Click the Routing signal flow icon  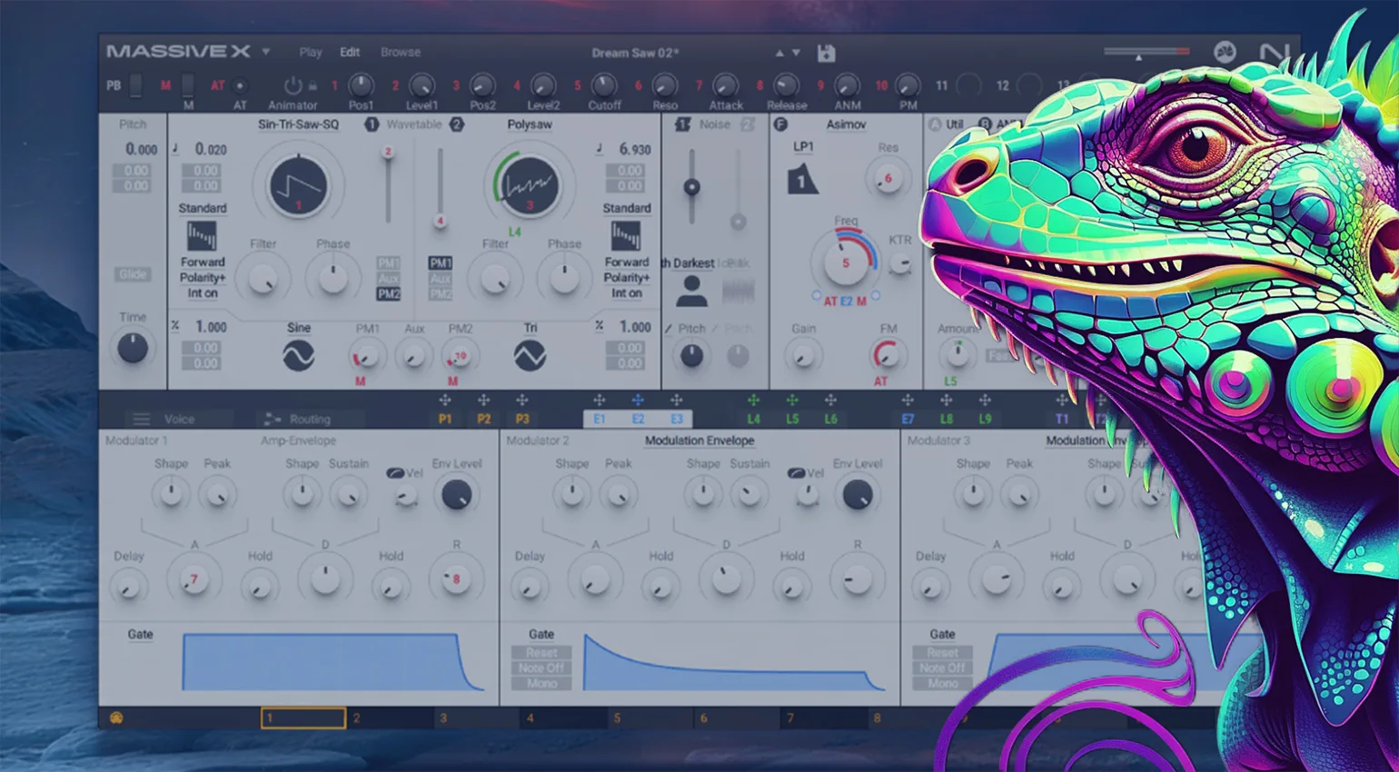pos(272,420)
